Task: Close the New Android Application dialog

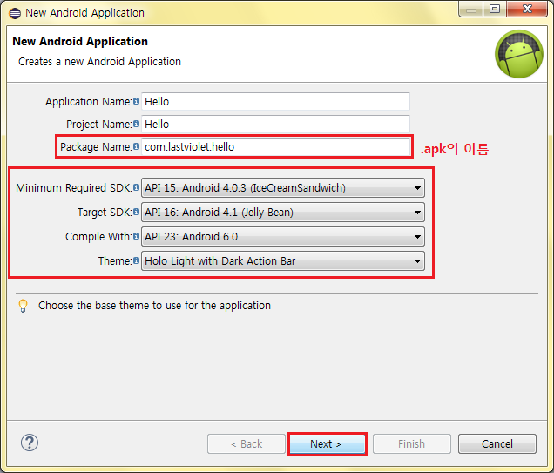Action: tap(527, 9)
